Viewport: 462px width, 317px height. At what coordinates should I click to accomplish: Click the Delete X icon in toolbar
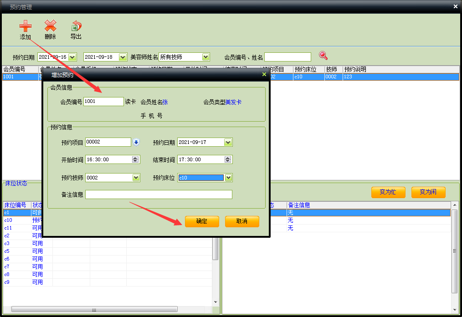(50, 26)
